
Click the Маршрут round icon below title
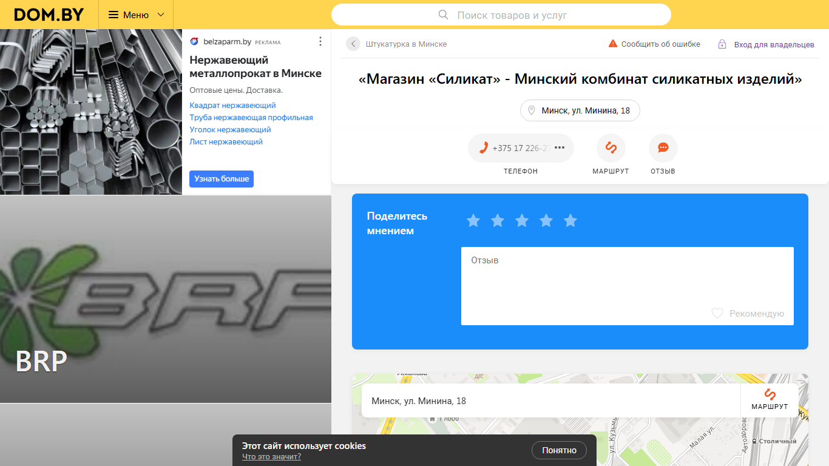(x=611, y=148)
